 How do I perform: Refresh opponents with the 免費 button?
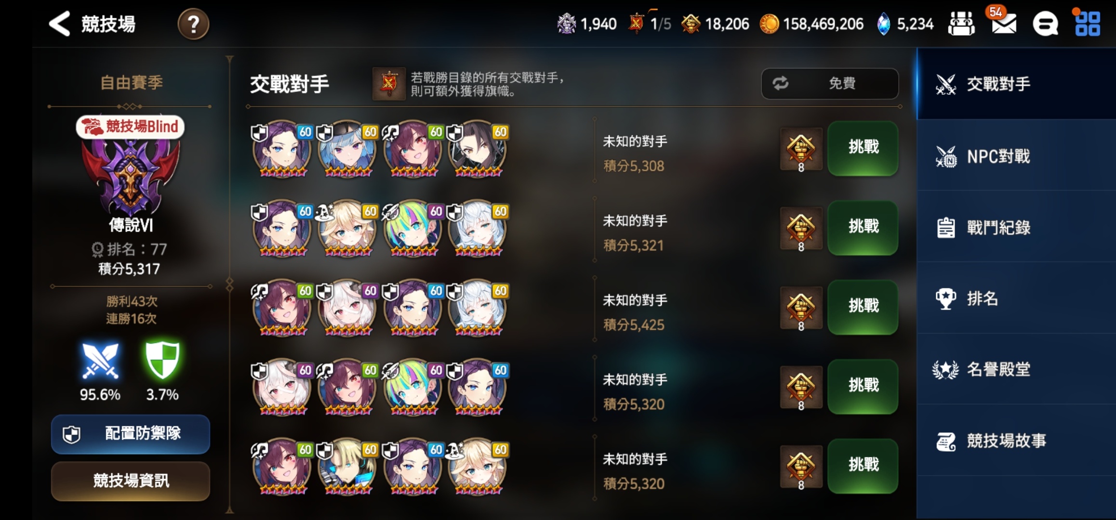(x=830, y=83)
